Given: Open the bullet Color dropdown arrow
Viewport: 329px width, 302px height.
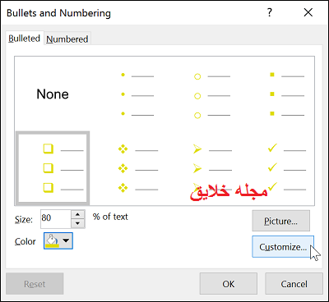Looking at the screenshot, I should coord(66,240).
